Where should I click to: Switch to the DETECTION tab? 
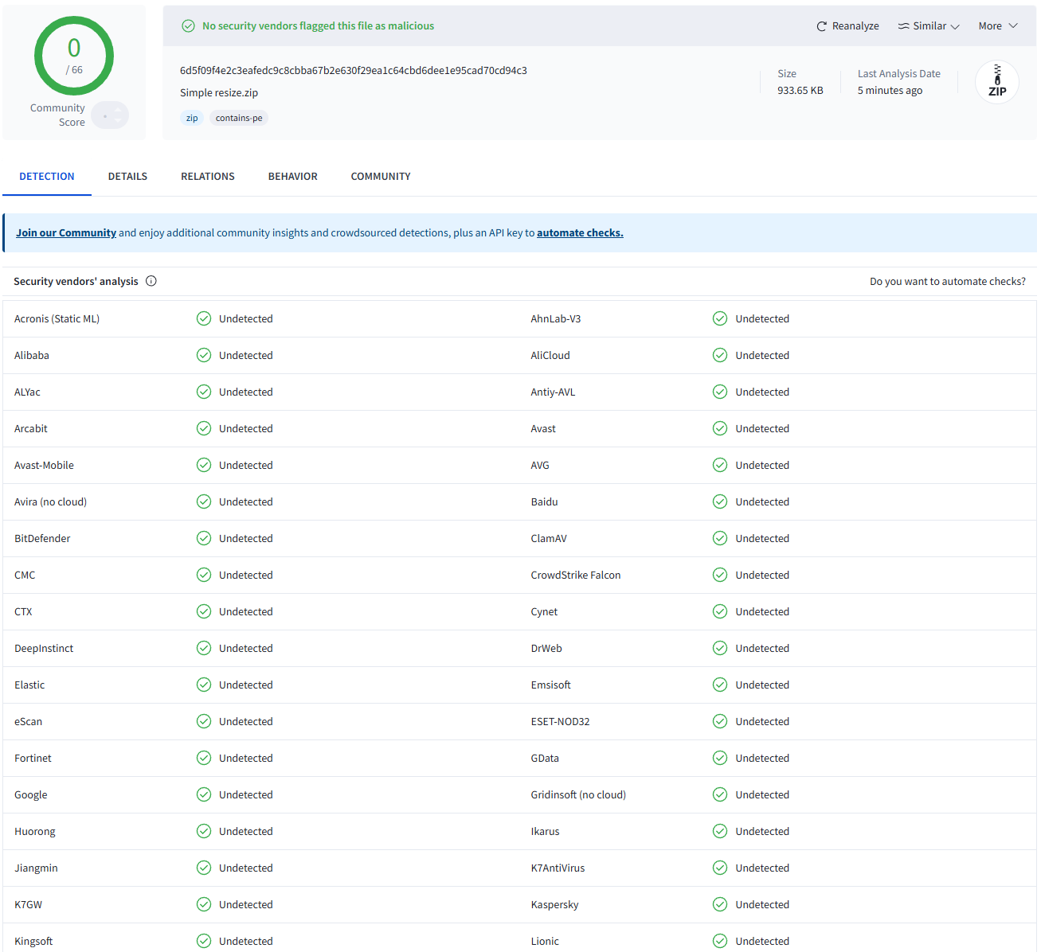pos(47,177)
